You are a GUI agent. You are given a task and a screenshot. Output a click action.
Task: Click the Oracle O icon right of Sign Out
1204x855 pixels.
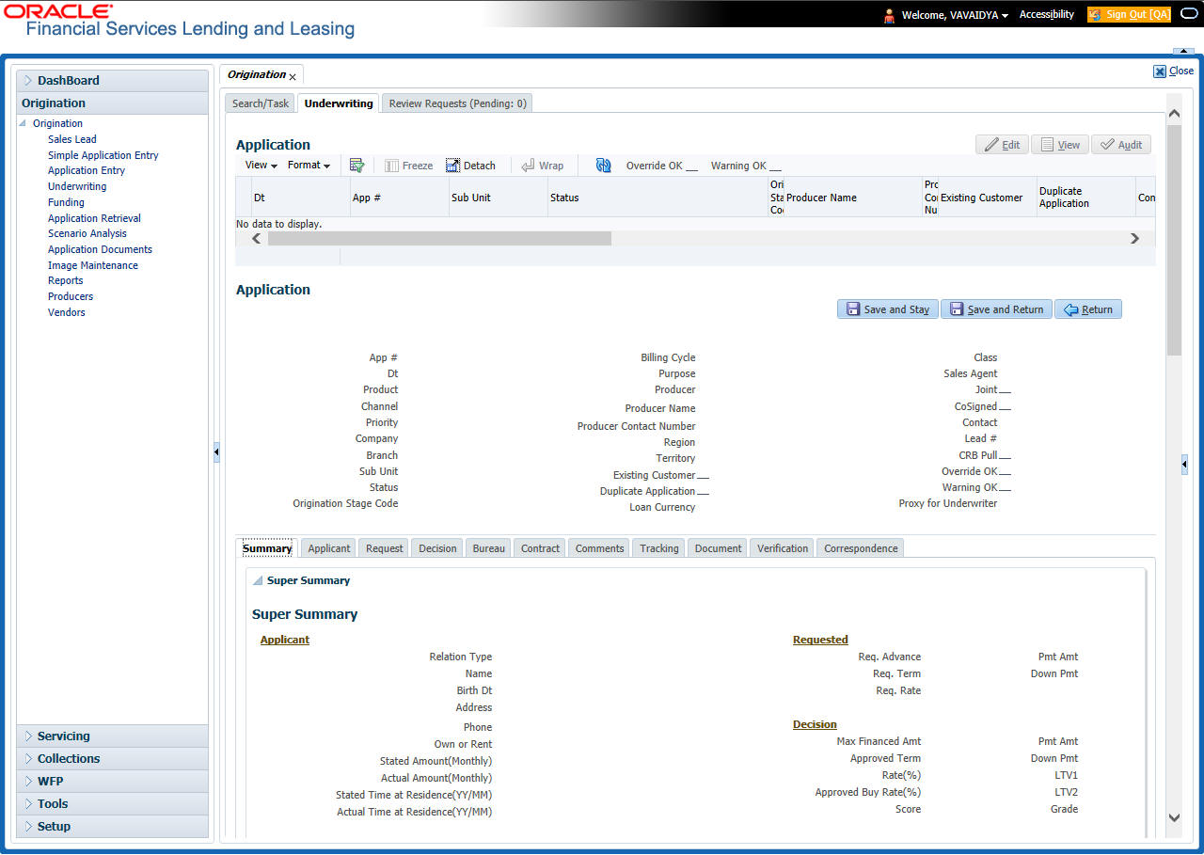[x=1188, y=14]
